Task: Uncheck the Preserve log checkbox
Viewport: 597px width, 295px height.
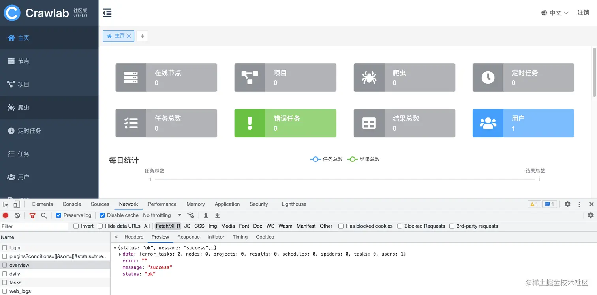Action: (58, 215)
